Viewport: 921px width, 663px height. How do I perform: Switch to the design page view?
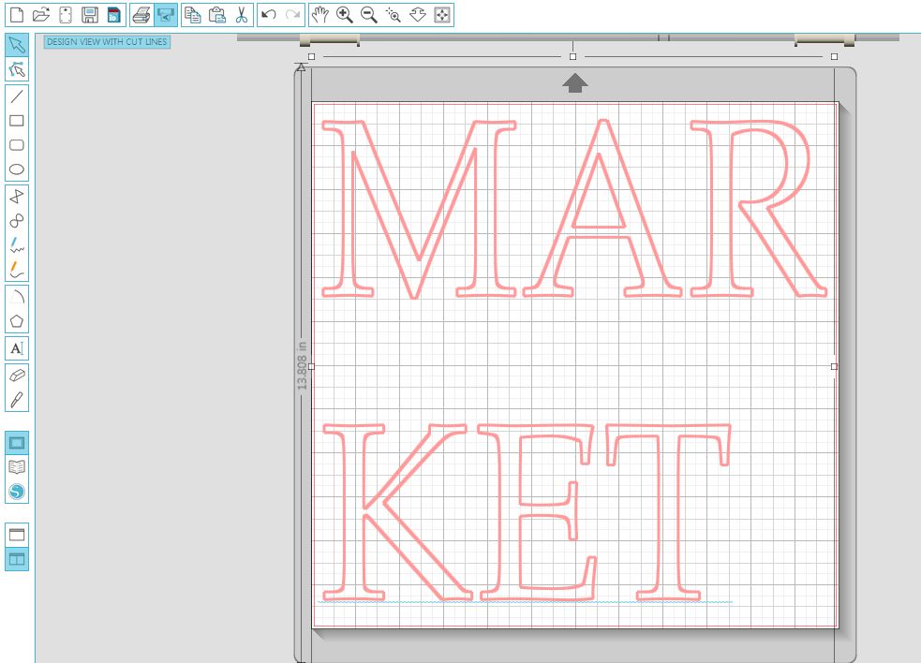17,443
